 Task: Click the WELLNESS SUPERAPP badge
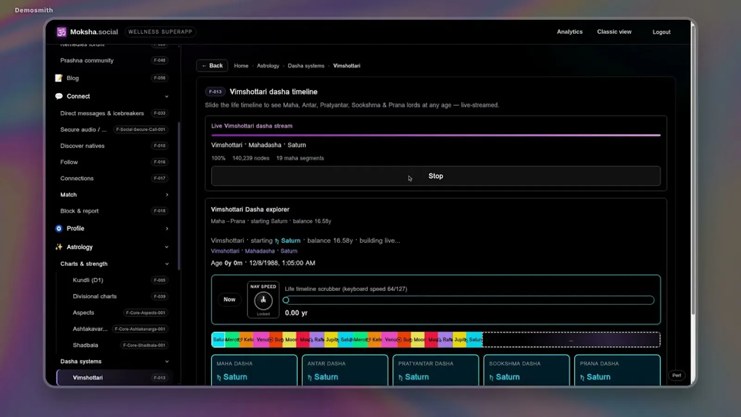coord(160,32)
